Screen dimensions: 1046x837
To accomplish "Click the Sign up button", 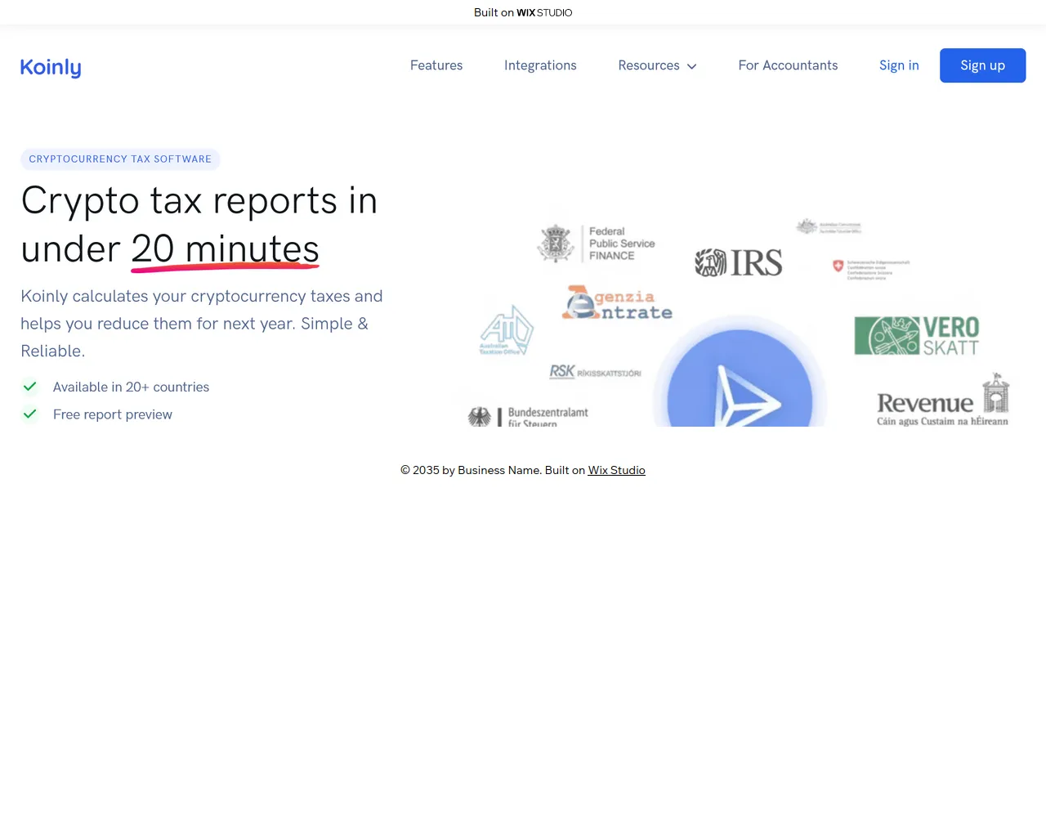I will [x=982, y=65].
